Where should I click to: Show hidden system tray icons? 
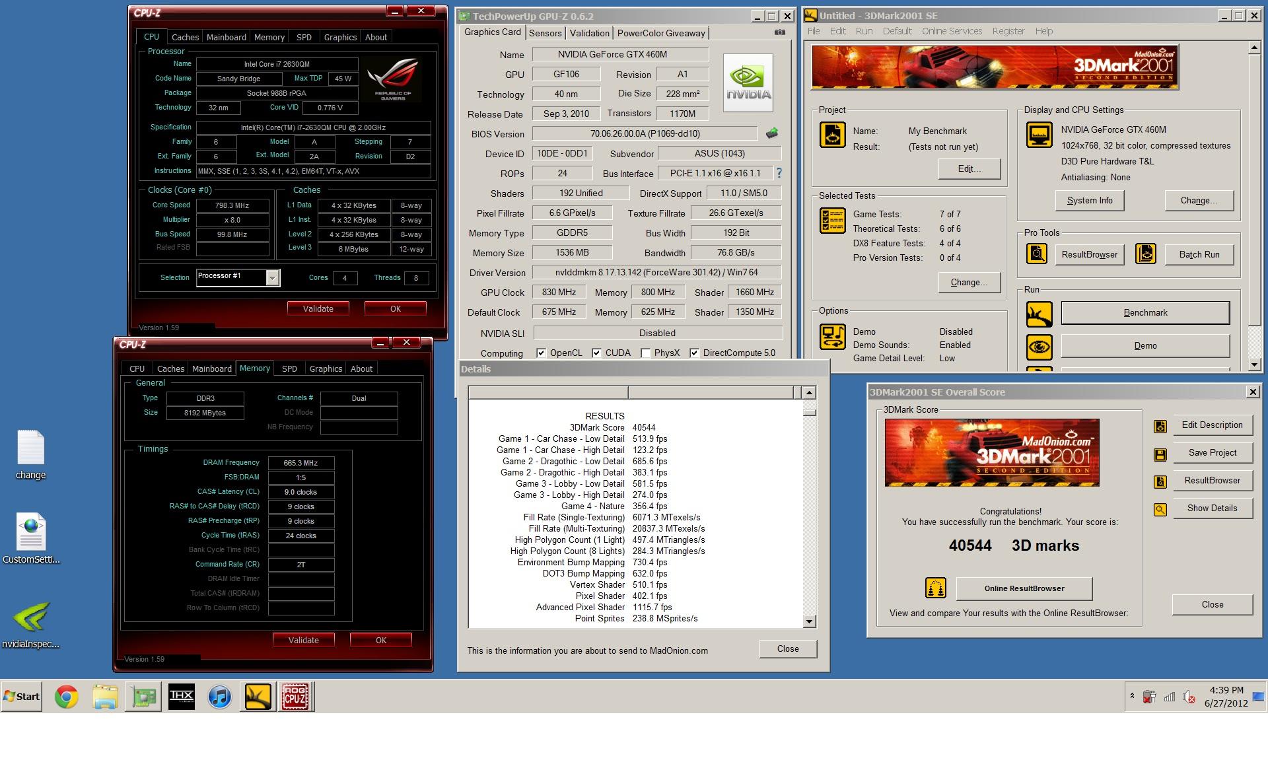(x=1132, y=696)
